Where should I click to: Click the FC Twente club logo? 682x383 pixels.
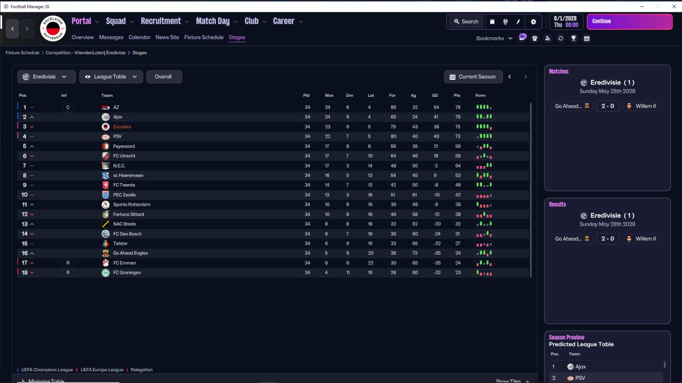click(x=105, y=185)
